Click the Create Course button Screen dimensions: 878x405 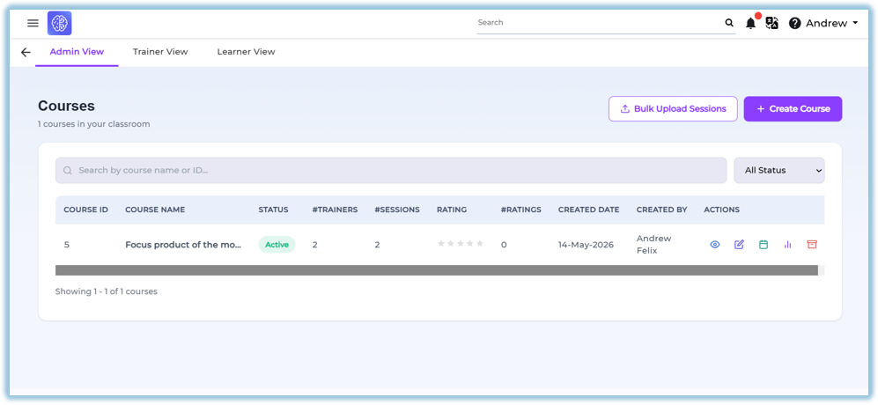pos(793,108)
